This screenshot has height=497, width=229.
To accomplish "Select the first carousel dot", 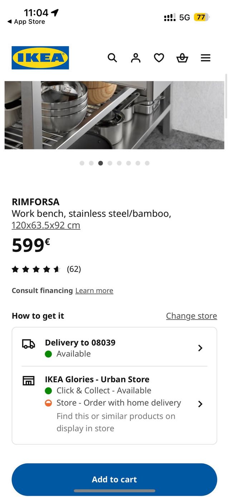I will click(x=82, y=163).
